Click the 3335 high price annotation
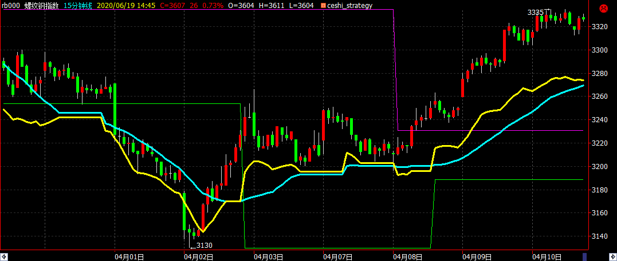This screenshot has width=617, height=261. pyautogui.click(x=536, y=13)
